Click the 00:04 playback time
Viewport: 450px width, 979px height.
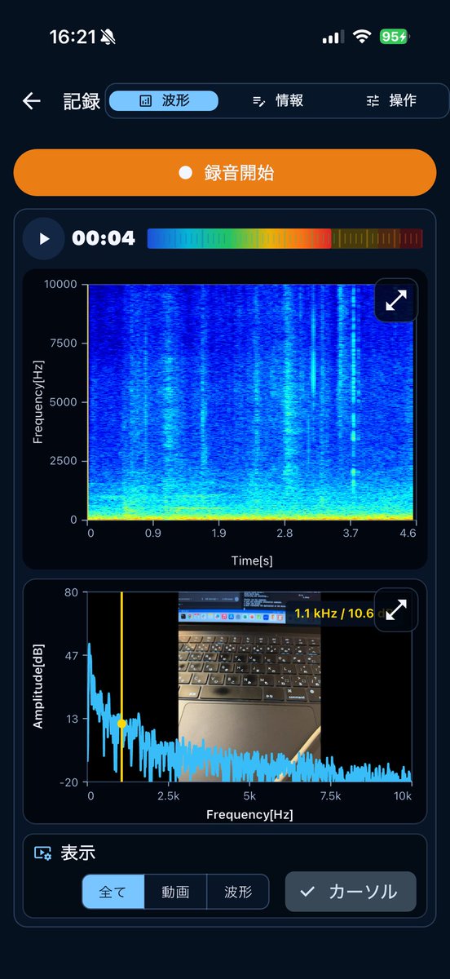click(104, 238)
